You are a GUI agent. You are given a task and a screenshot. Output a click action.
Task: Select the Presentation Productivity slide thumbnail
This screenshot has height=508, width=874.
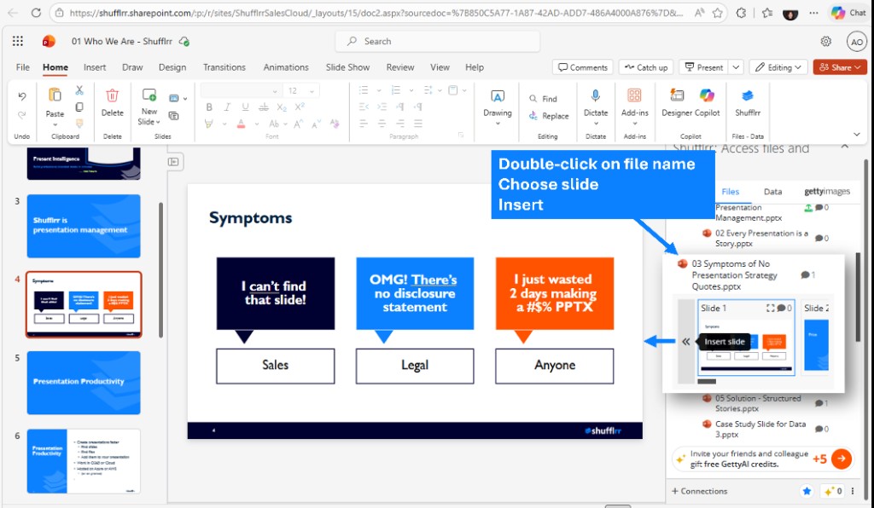point(83,384)
